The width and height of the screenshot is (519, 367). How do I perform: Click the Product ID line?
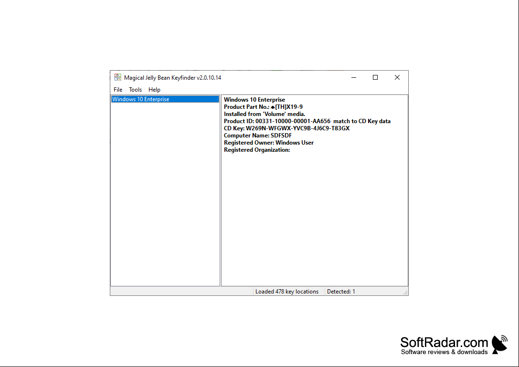(307, 121)
